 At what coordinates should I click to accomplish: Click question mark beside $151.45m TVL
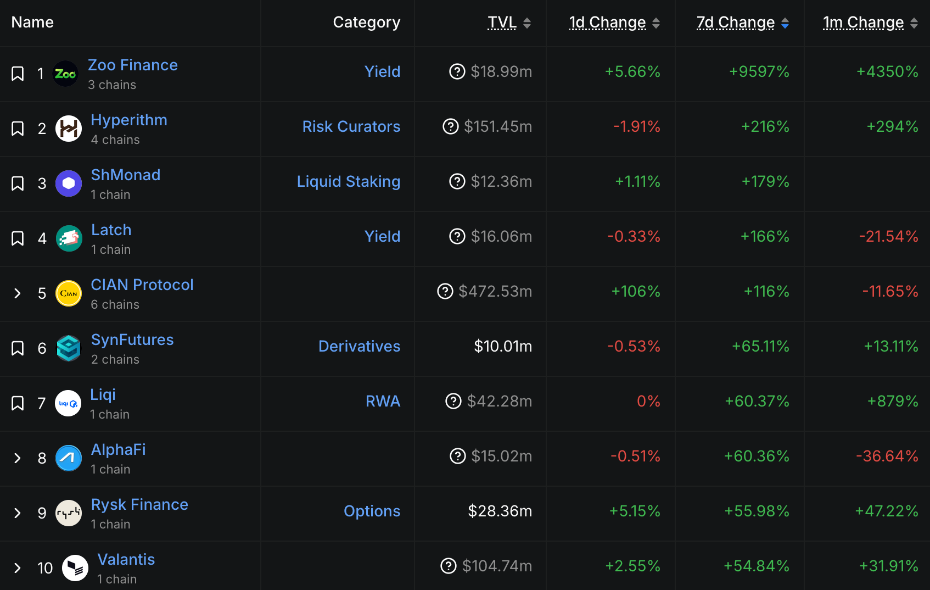click(451, 126)
